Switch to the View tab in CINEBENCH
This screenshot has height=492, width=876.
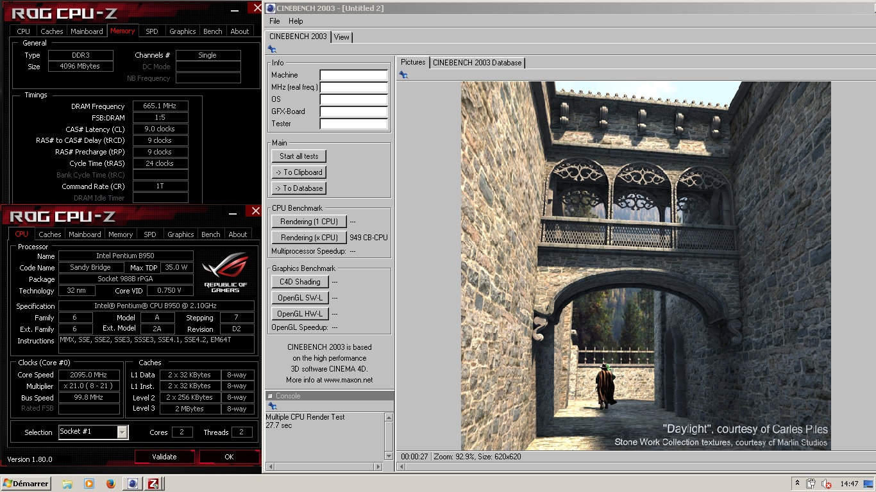pyautogui.click(x=342, y=37)
